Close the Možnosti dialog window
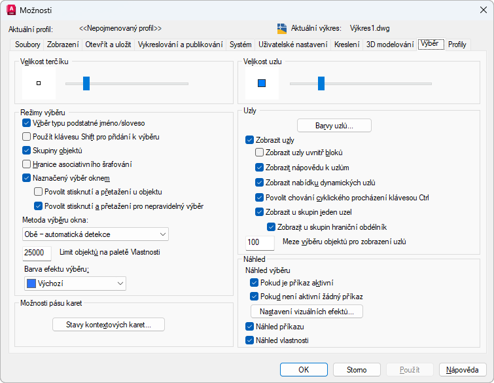The width and height of the screenshot is (494, 383). coord(483,10)
